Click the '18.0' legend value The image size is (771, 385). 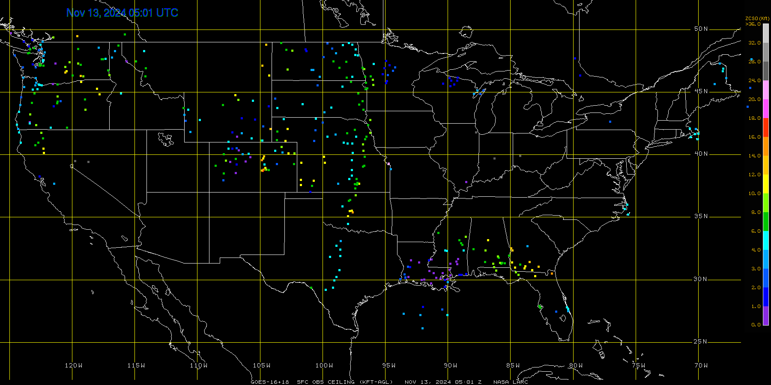(x=754, y=118)
